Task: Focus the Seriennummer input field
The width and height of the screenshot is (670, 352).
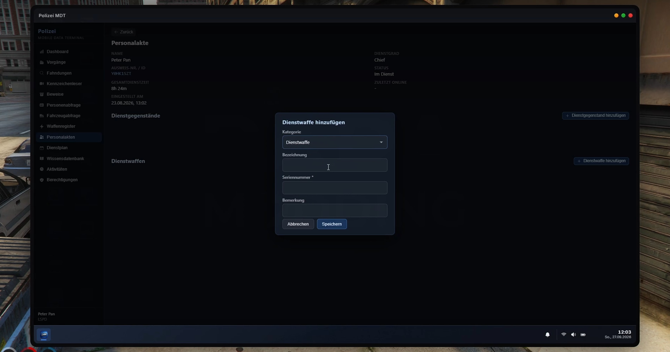Action: click(335, 188)
